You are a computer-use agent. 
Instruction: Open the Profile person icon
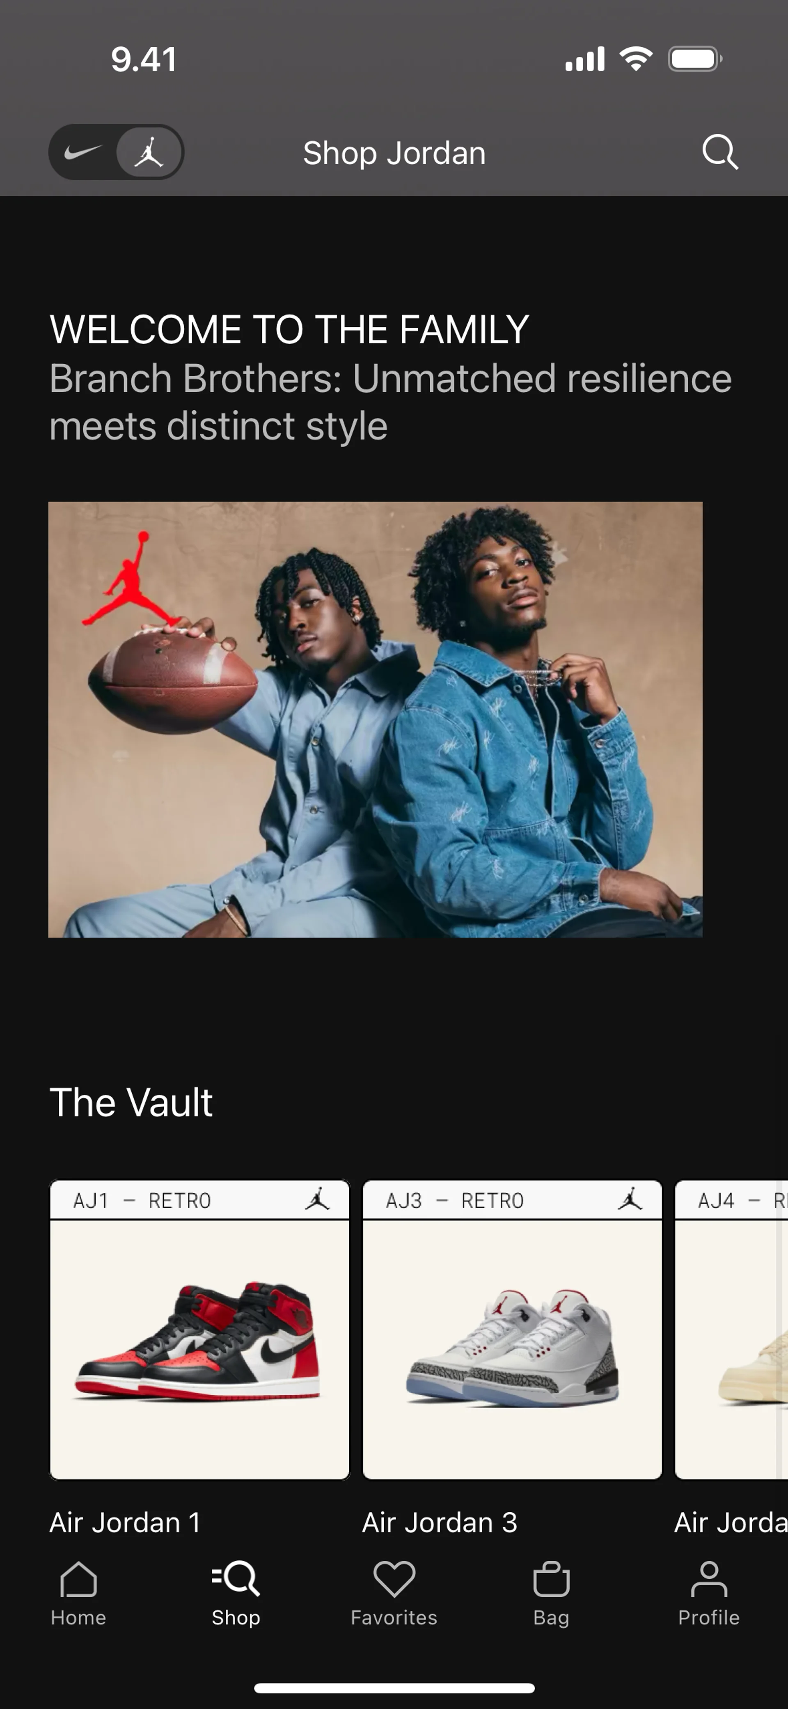[x=709, y=1579]
